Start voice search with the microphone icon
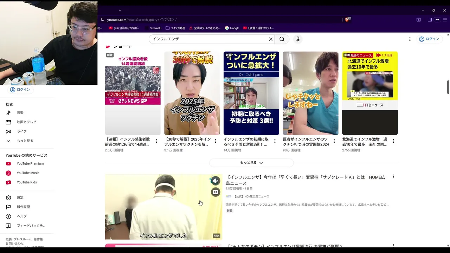This screenshot has width=450, height=253. (x=298, y=39)
